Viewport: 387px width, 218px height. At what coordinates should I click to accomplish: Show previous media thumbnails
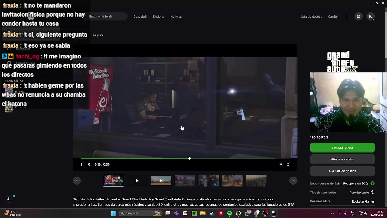pyautogui.click(x=77, y=180)
